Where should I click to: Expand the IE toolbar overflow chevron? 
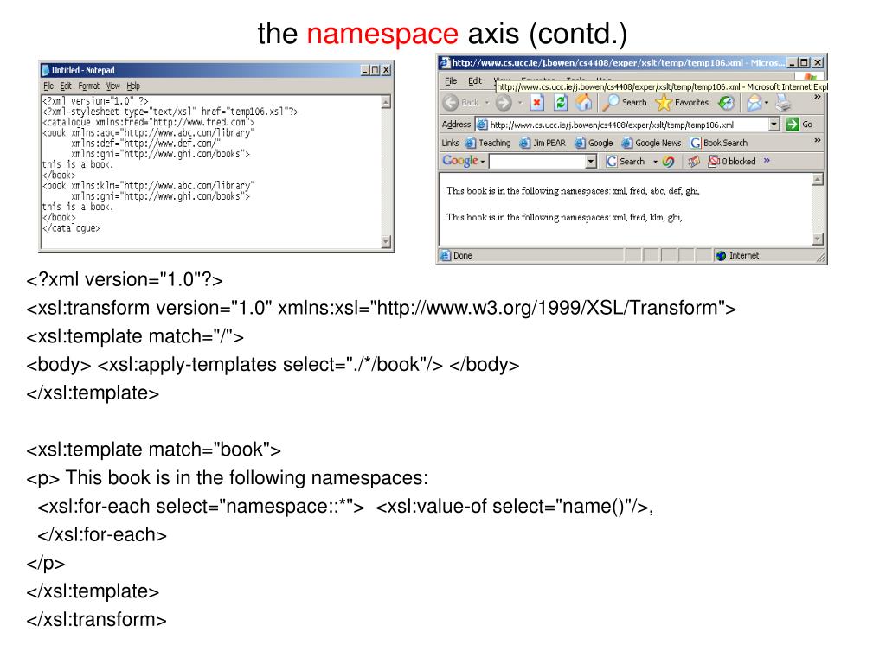tap(817, 97)
